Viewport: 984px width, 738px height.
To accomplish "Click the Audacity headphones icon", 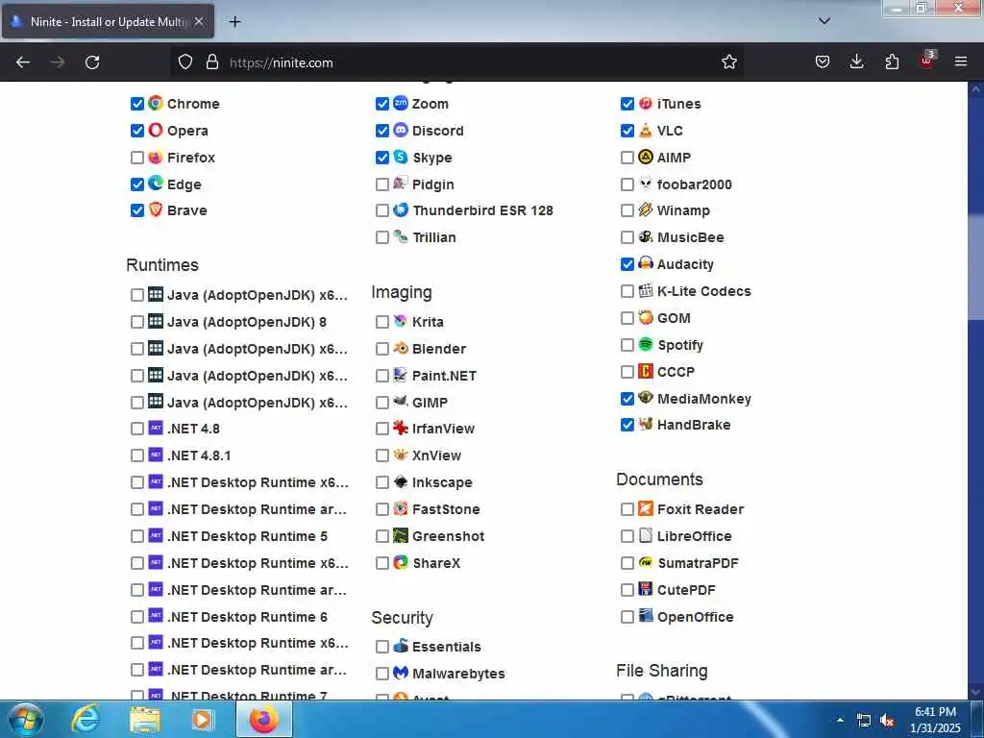I will point(645,263).
